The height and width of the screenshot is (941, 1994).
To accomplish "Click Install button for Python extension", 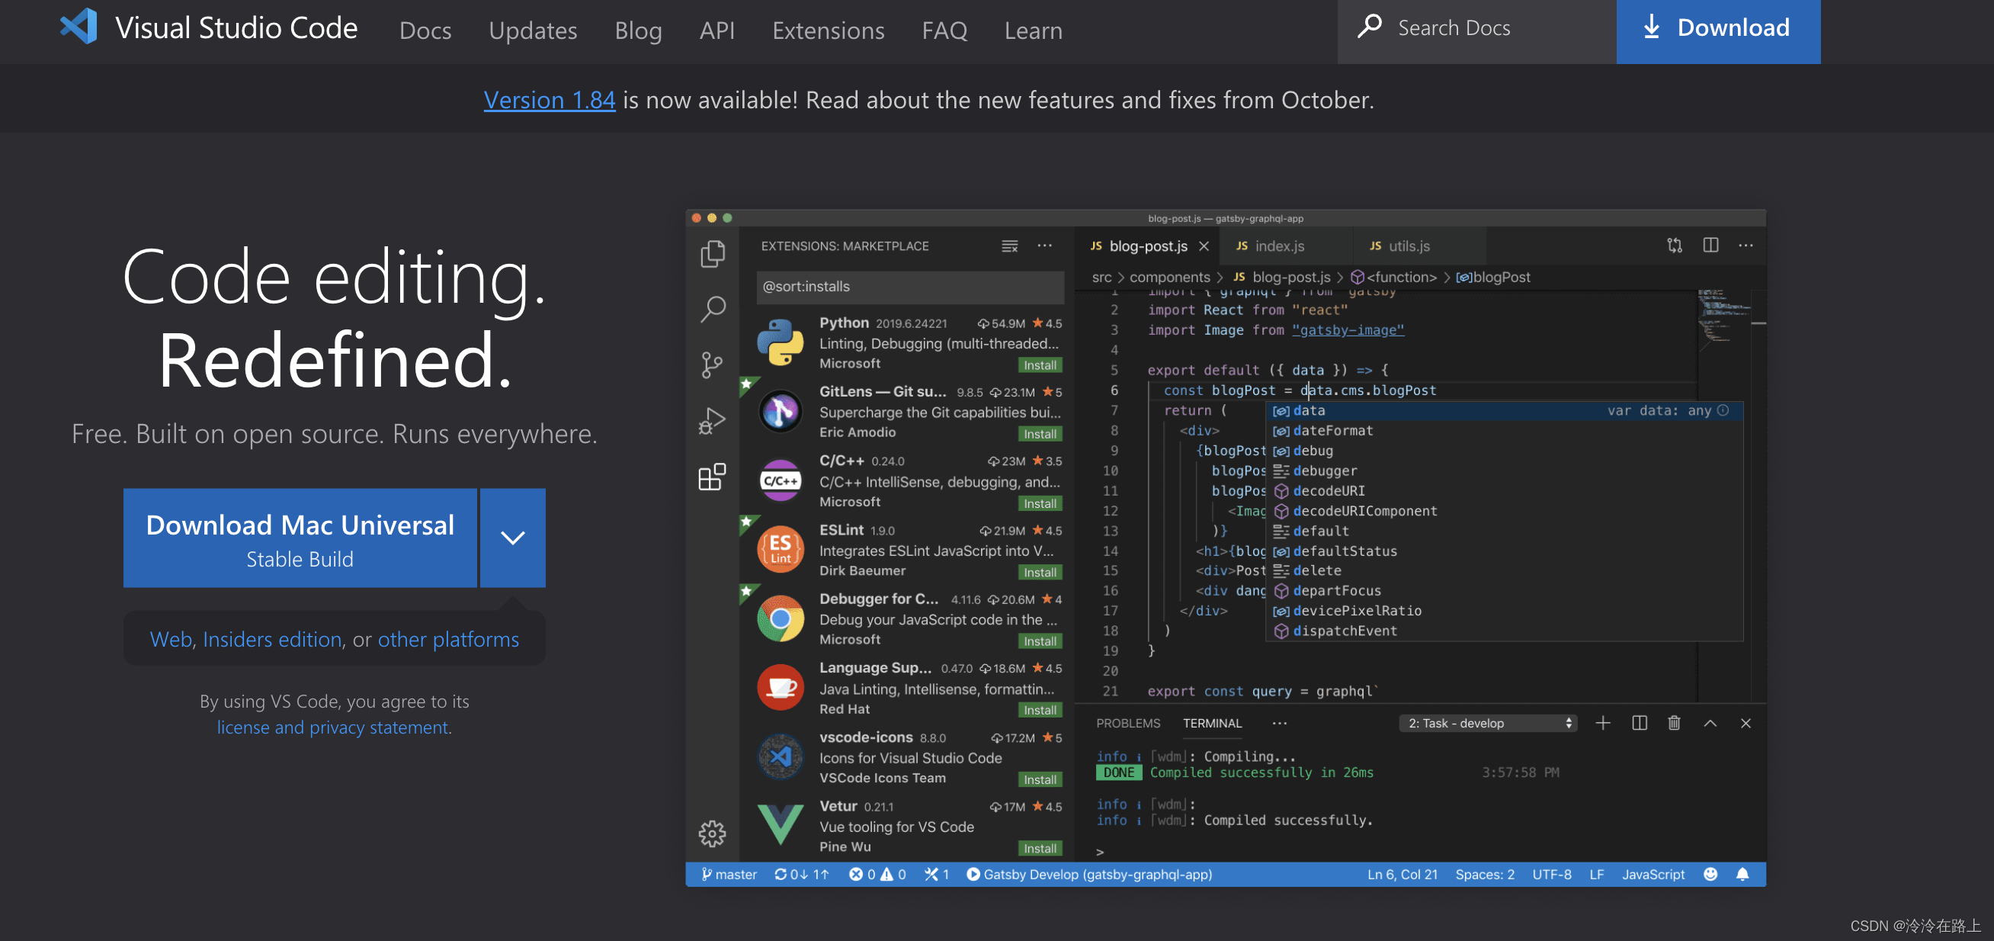I will point(1039,365).
